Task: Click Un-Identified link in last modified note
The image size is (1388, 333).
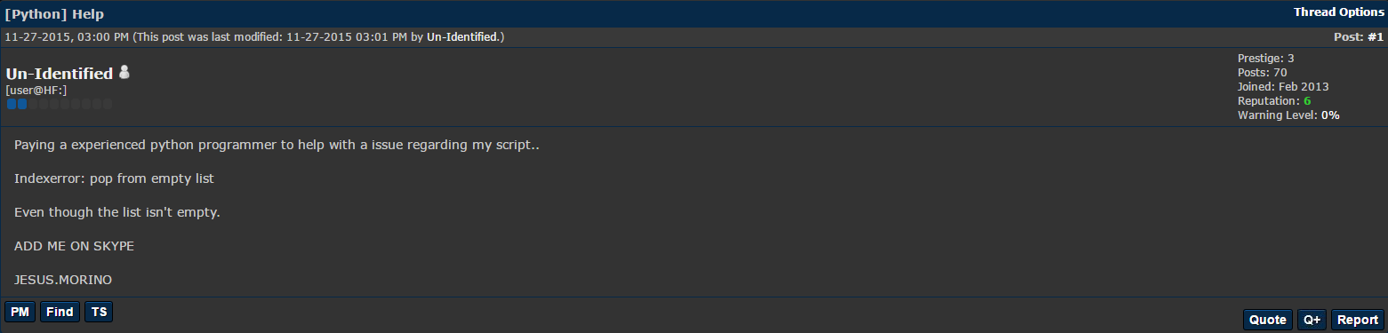Action: point(463,37)
